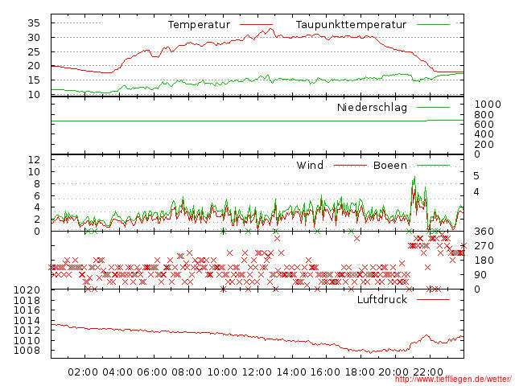This screenshot has width=515, height=386.
Task: Click the green Niederschlag legend line
Action: [x=433, y=107]
